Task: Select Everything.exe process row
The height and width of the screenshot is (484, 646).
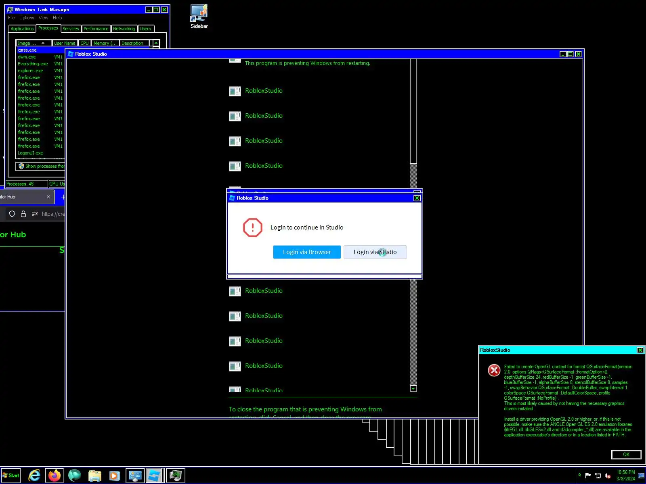Action: tap(40, 64)
